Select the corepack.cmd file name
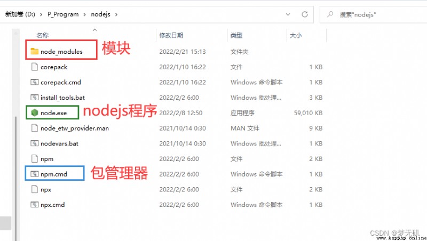The height and width of the screenshot is (241, 427). click(61, 82)
